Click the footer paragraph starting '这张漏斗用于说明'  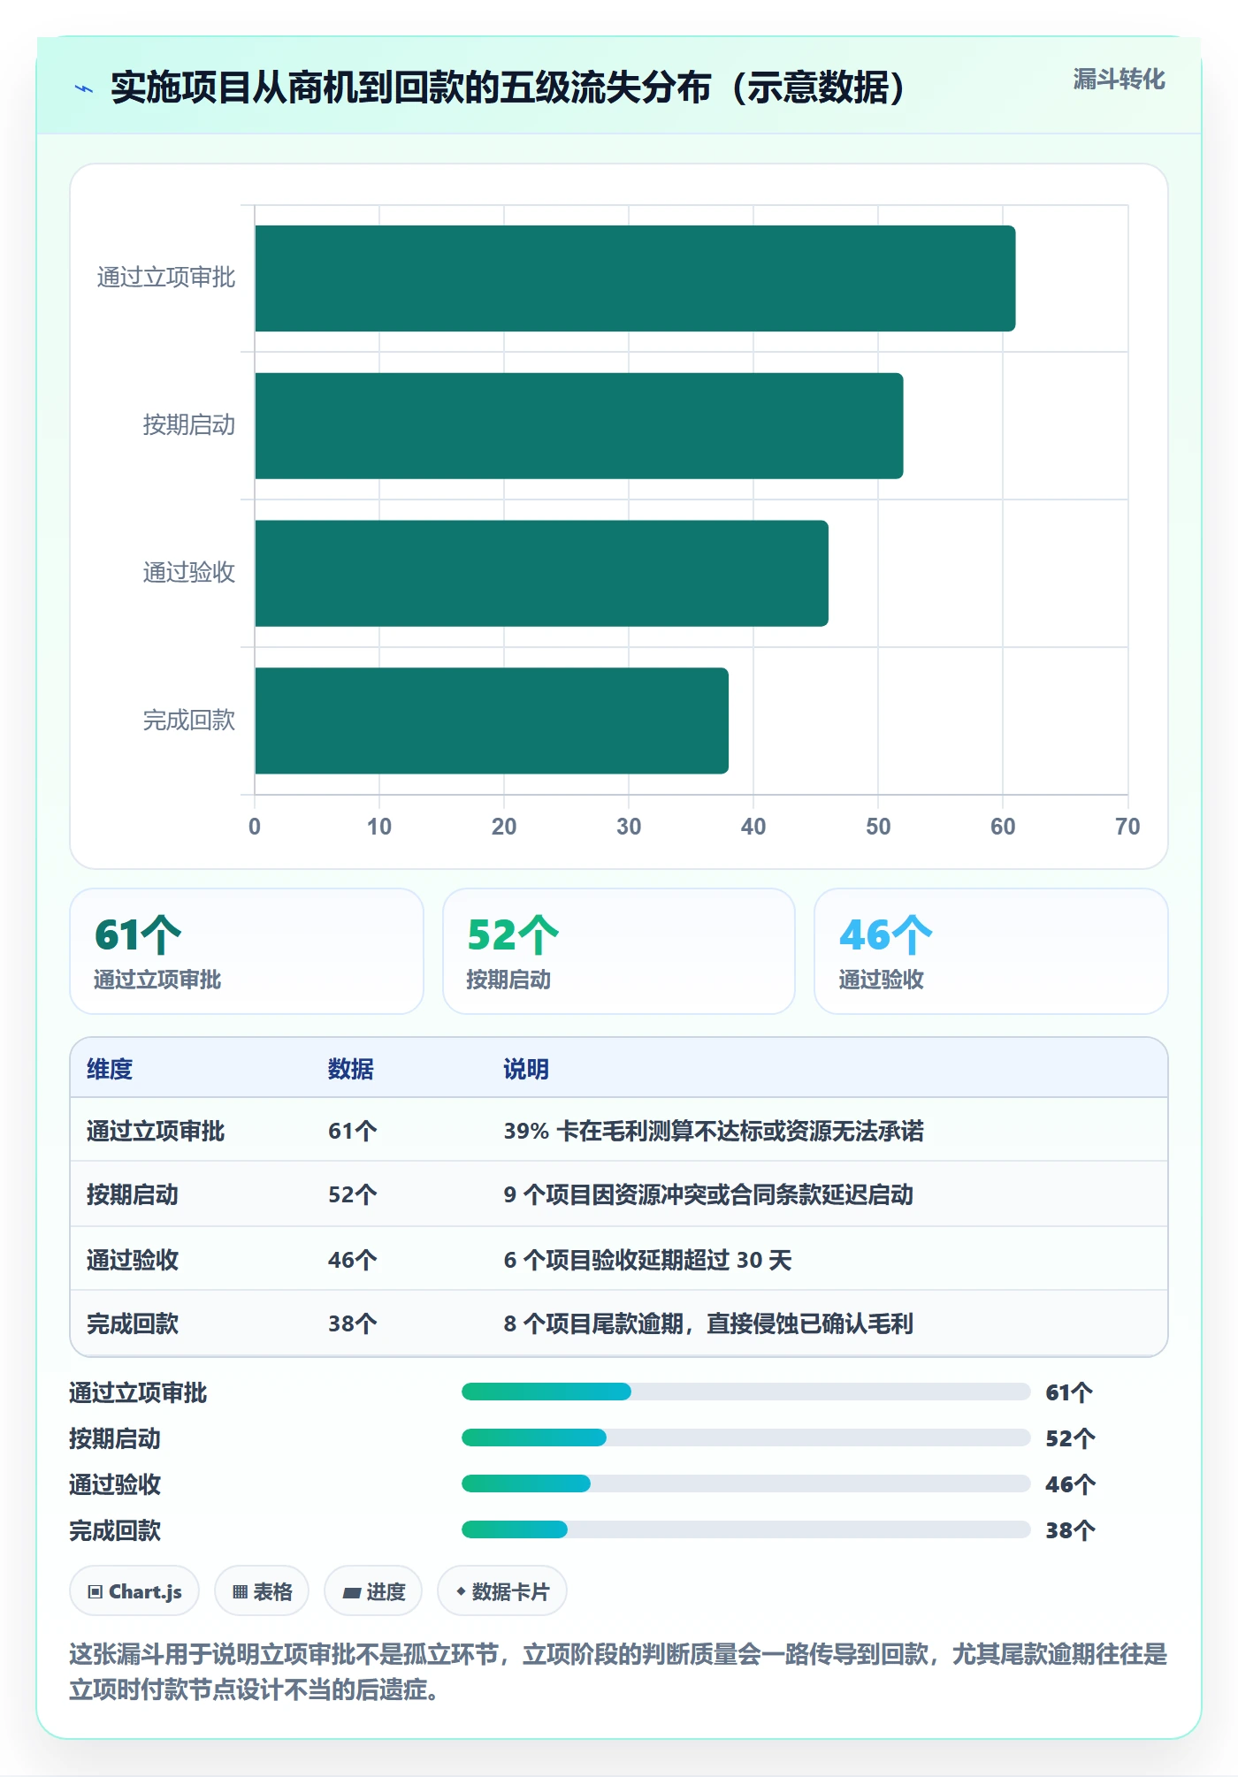[618, 1672]
